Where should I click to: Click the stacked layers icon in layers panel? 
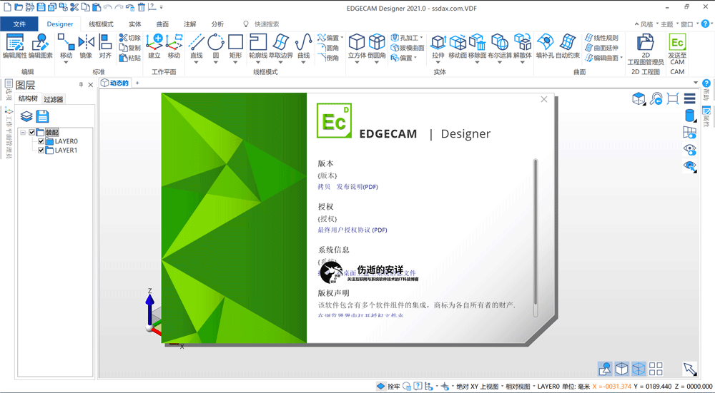26,116
